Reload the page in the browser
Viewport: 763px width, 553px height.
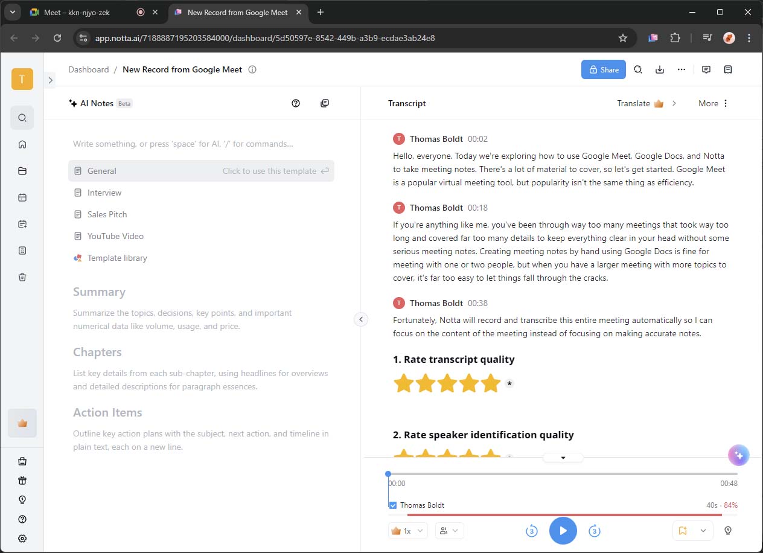[57, 38]
